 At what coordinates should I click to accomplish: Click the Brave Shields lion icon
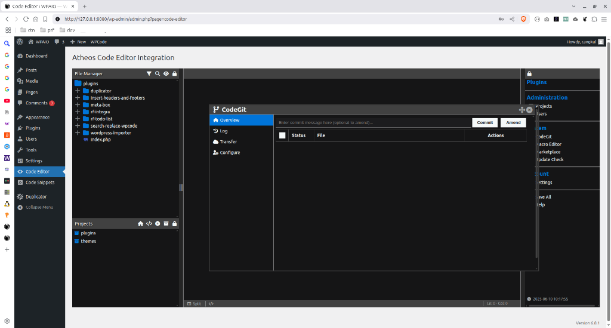pos(523,19)
